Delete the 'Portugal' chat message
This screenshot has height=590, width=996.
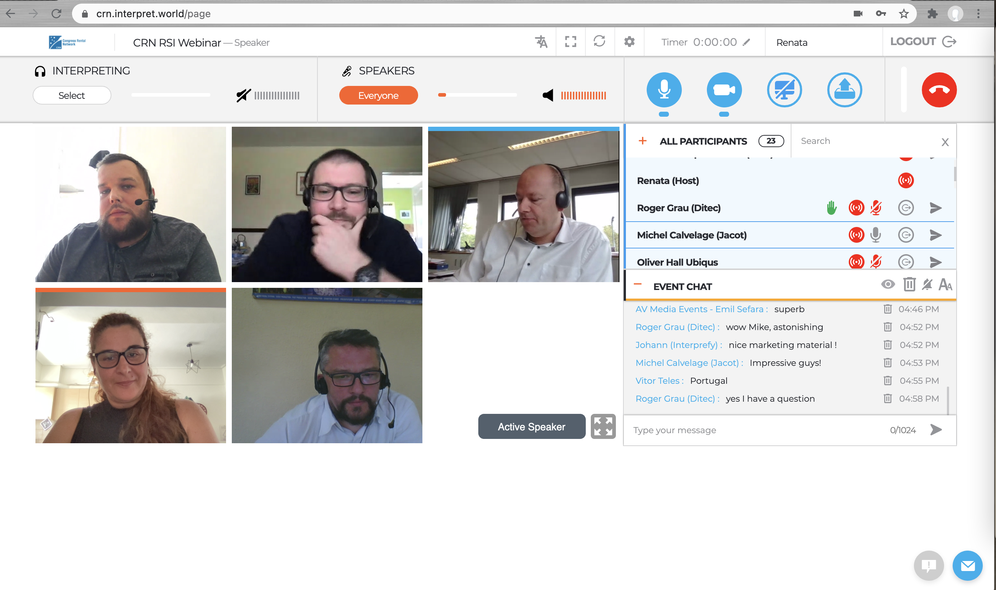pos(887,381)
